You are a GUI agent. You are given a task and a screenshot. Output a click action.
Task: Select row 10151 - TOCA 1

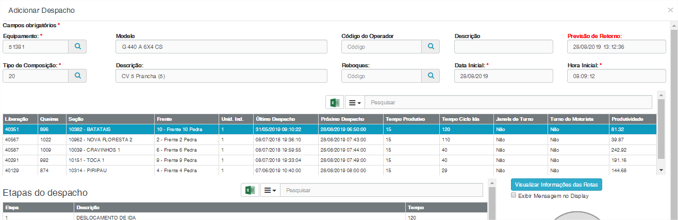[330, 160]
